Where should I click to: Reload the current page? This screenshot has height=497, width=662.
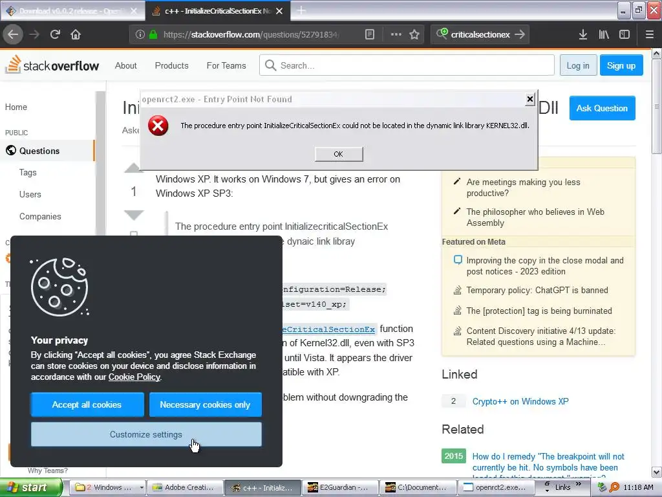(x=55, y=34)
